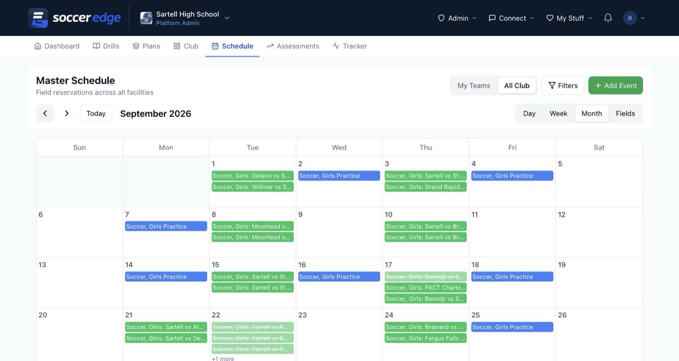This screenshot has height=361, width=679.
Task: Click the Sartell High School crest icon
Action: click(146, 18)
